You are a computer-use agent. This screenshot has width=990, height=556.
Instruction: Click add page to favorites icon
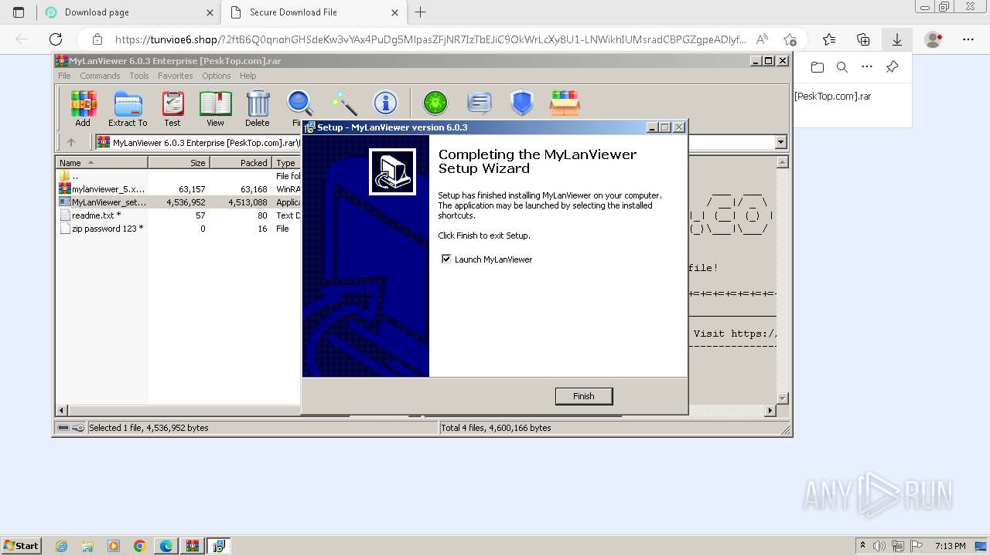click(x=790, y=39)
